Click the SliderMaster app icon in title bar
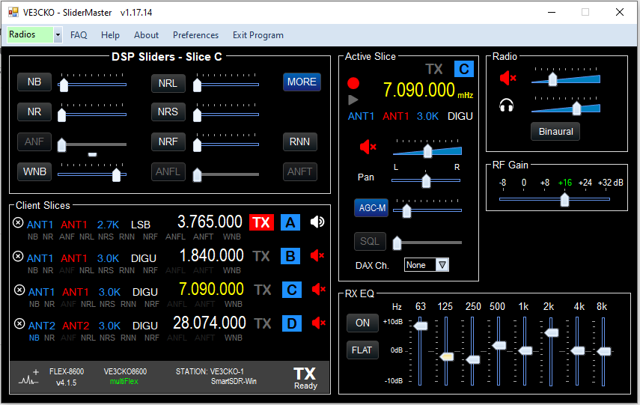 click(13, 12)
